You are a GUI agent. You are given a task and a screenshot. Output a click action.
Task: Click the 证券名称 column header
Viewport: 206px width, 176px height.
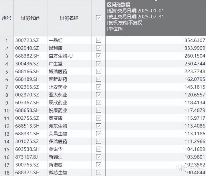[69, 18]
